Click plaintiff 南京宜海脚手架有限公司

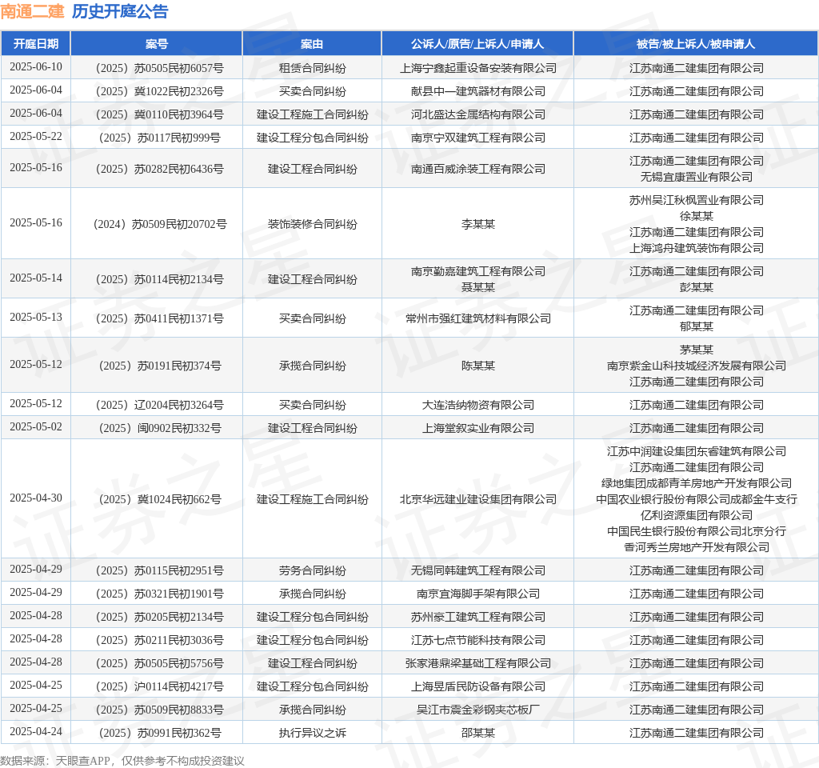(478, 594)
